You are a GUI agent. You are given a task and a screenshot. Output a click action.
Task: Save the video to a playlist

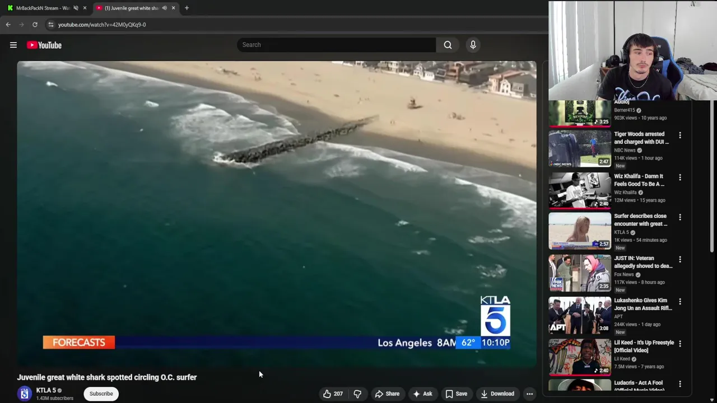[456, 393]
